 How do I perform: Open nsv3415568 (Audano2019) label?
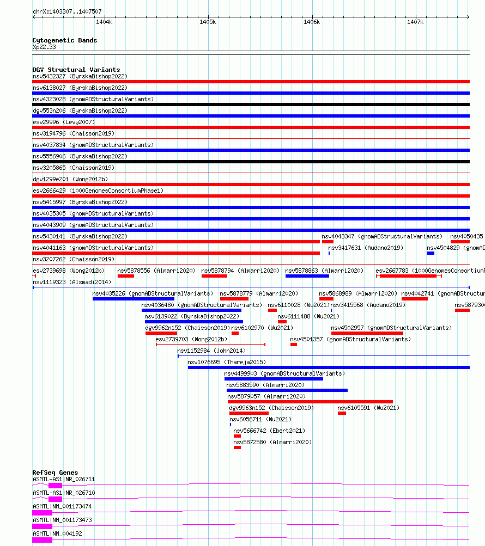point(368,305)
